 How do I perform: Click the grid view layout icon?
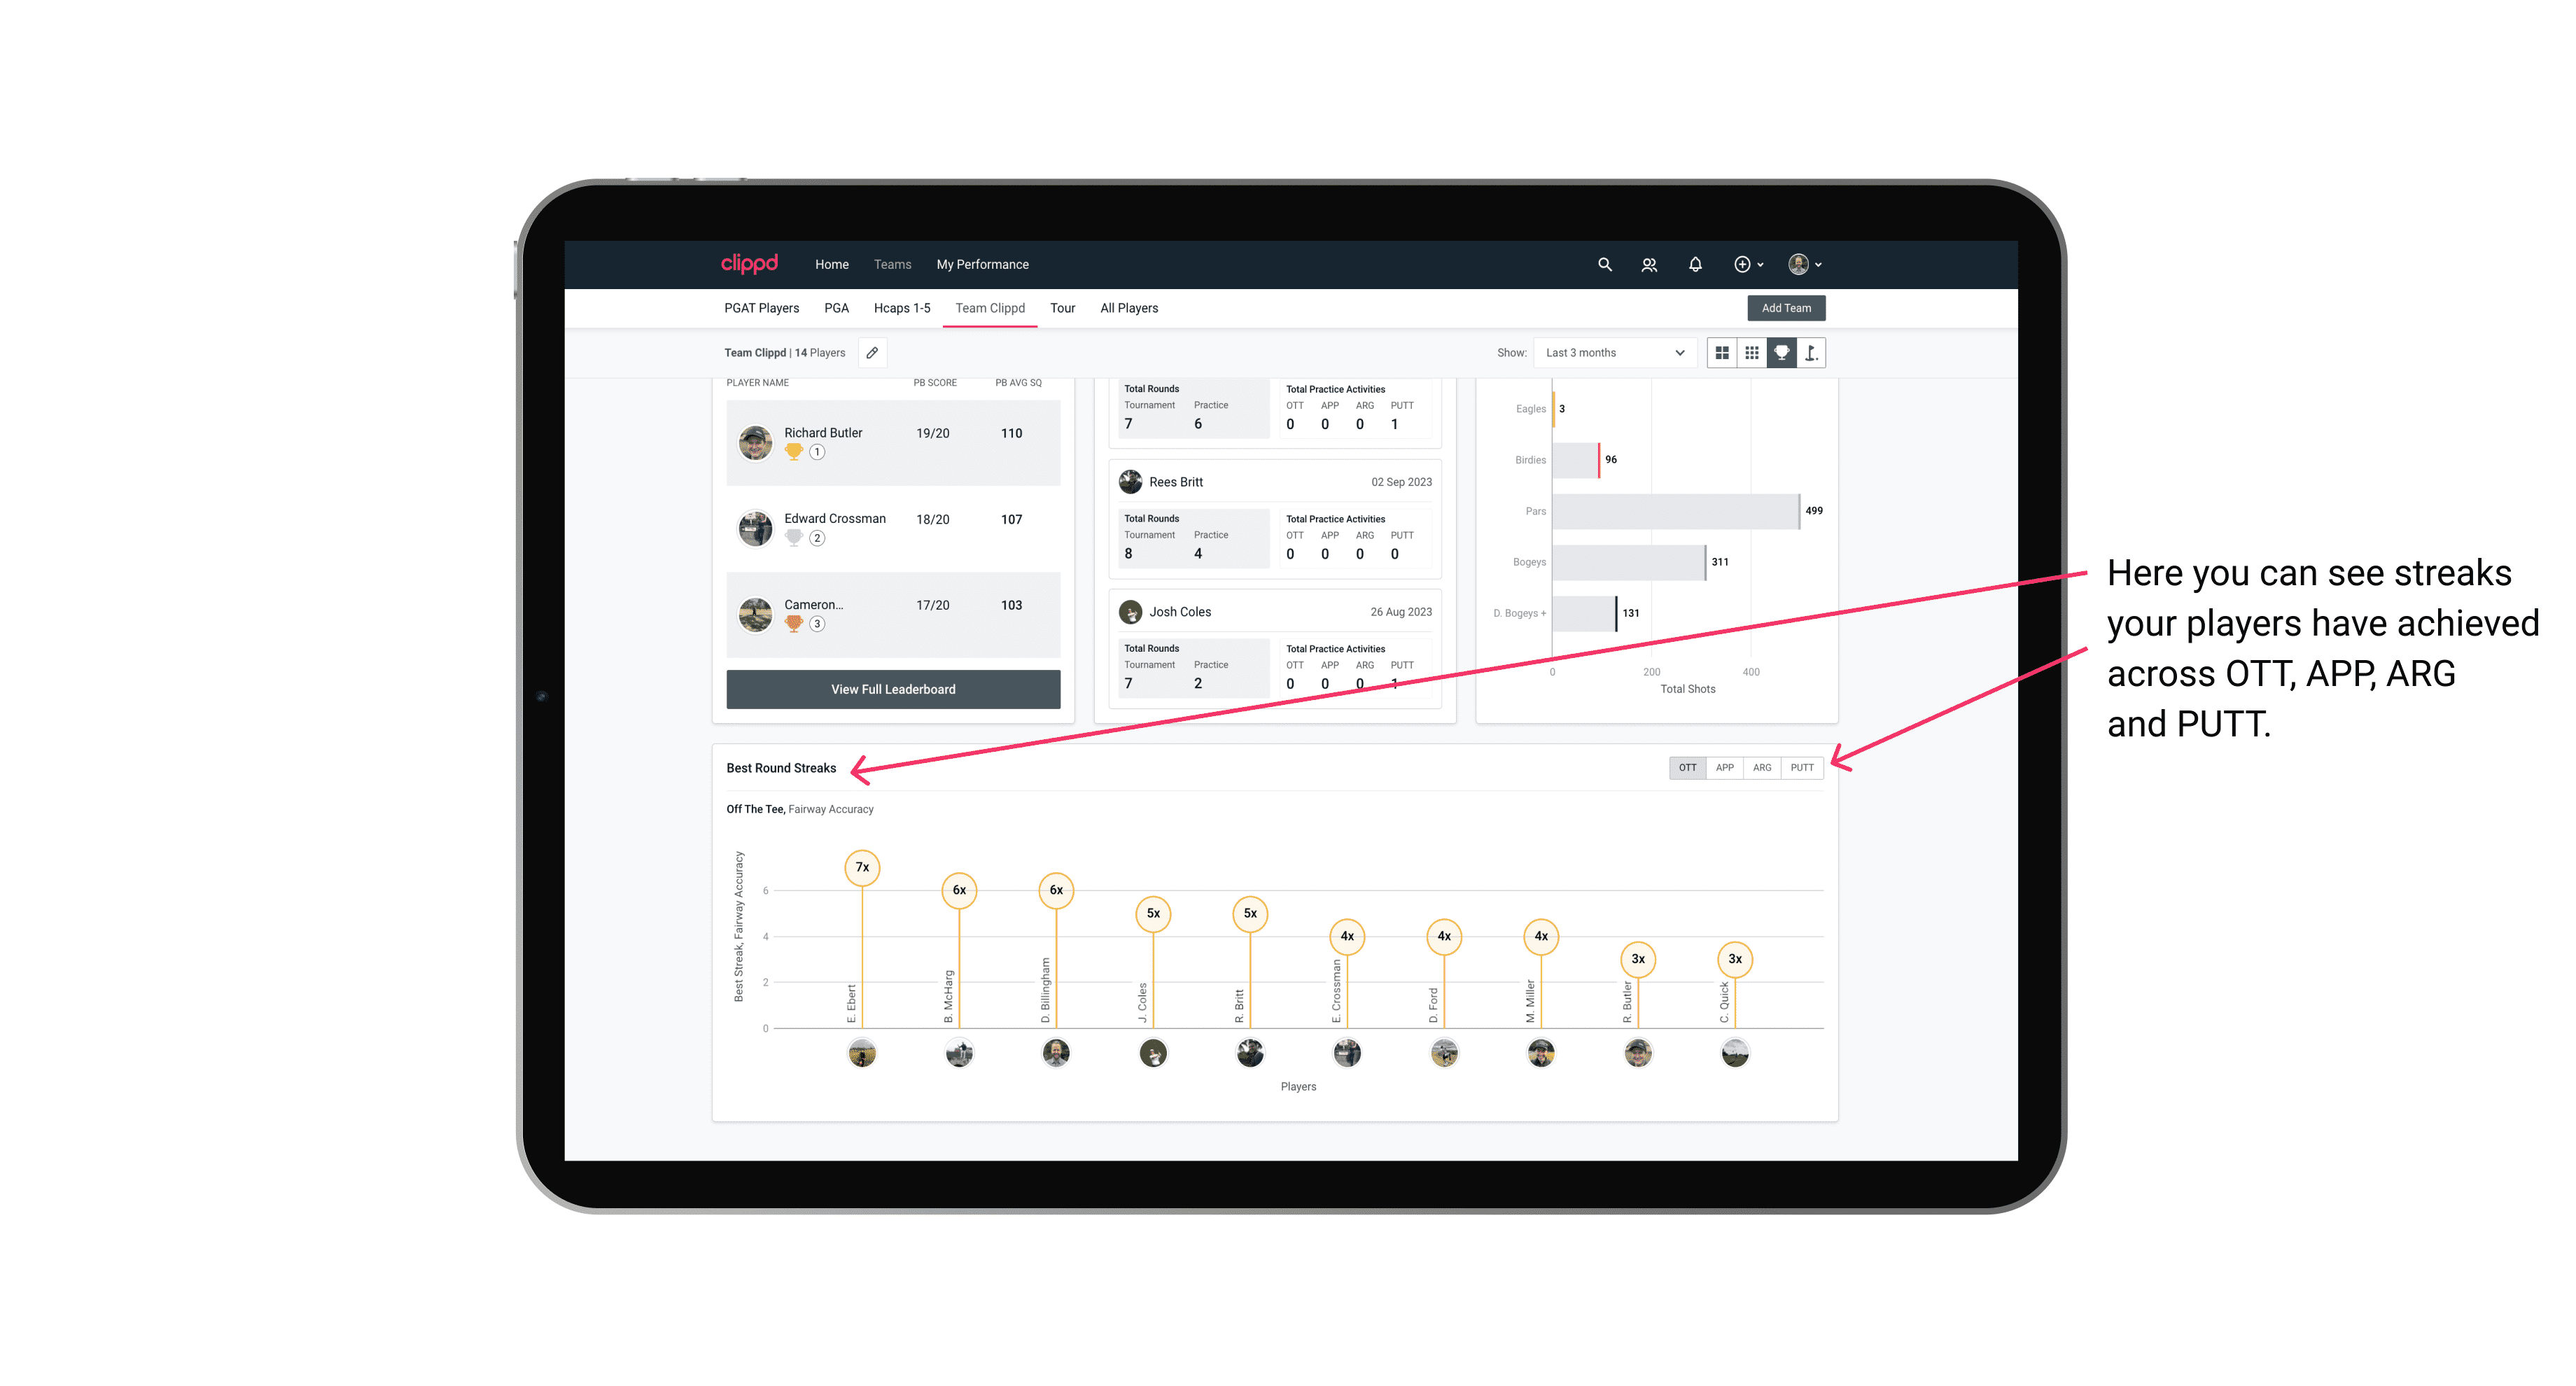[x=1721, y=353]
